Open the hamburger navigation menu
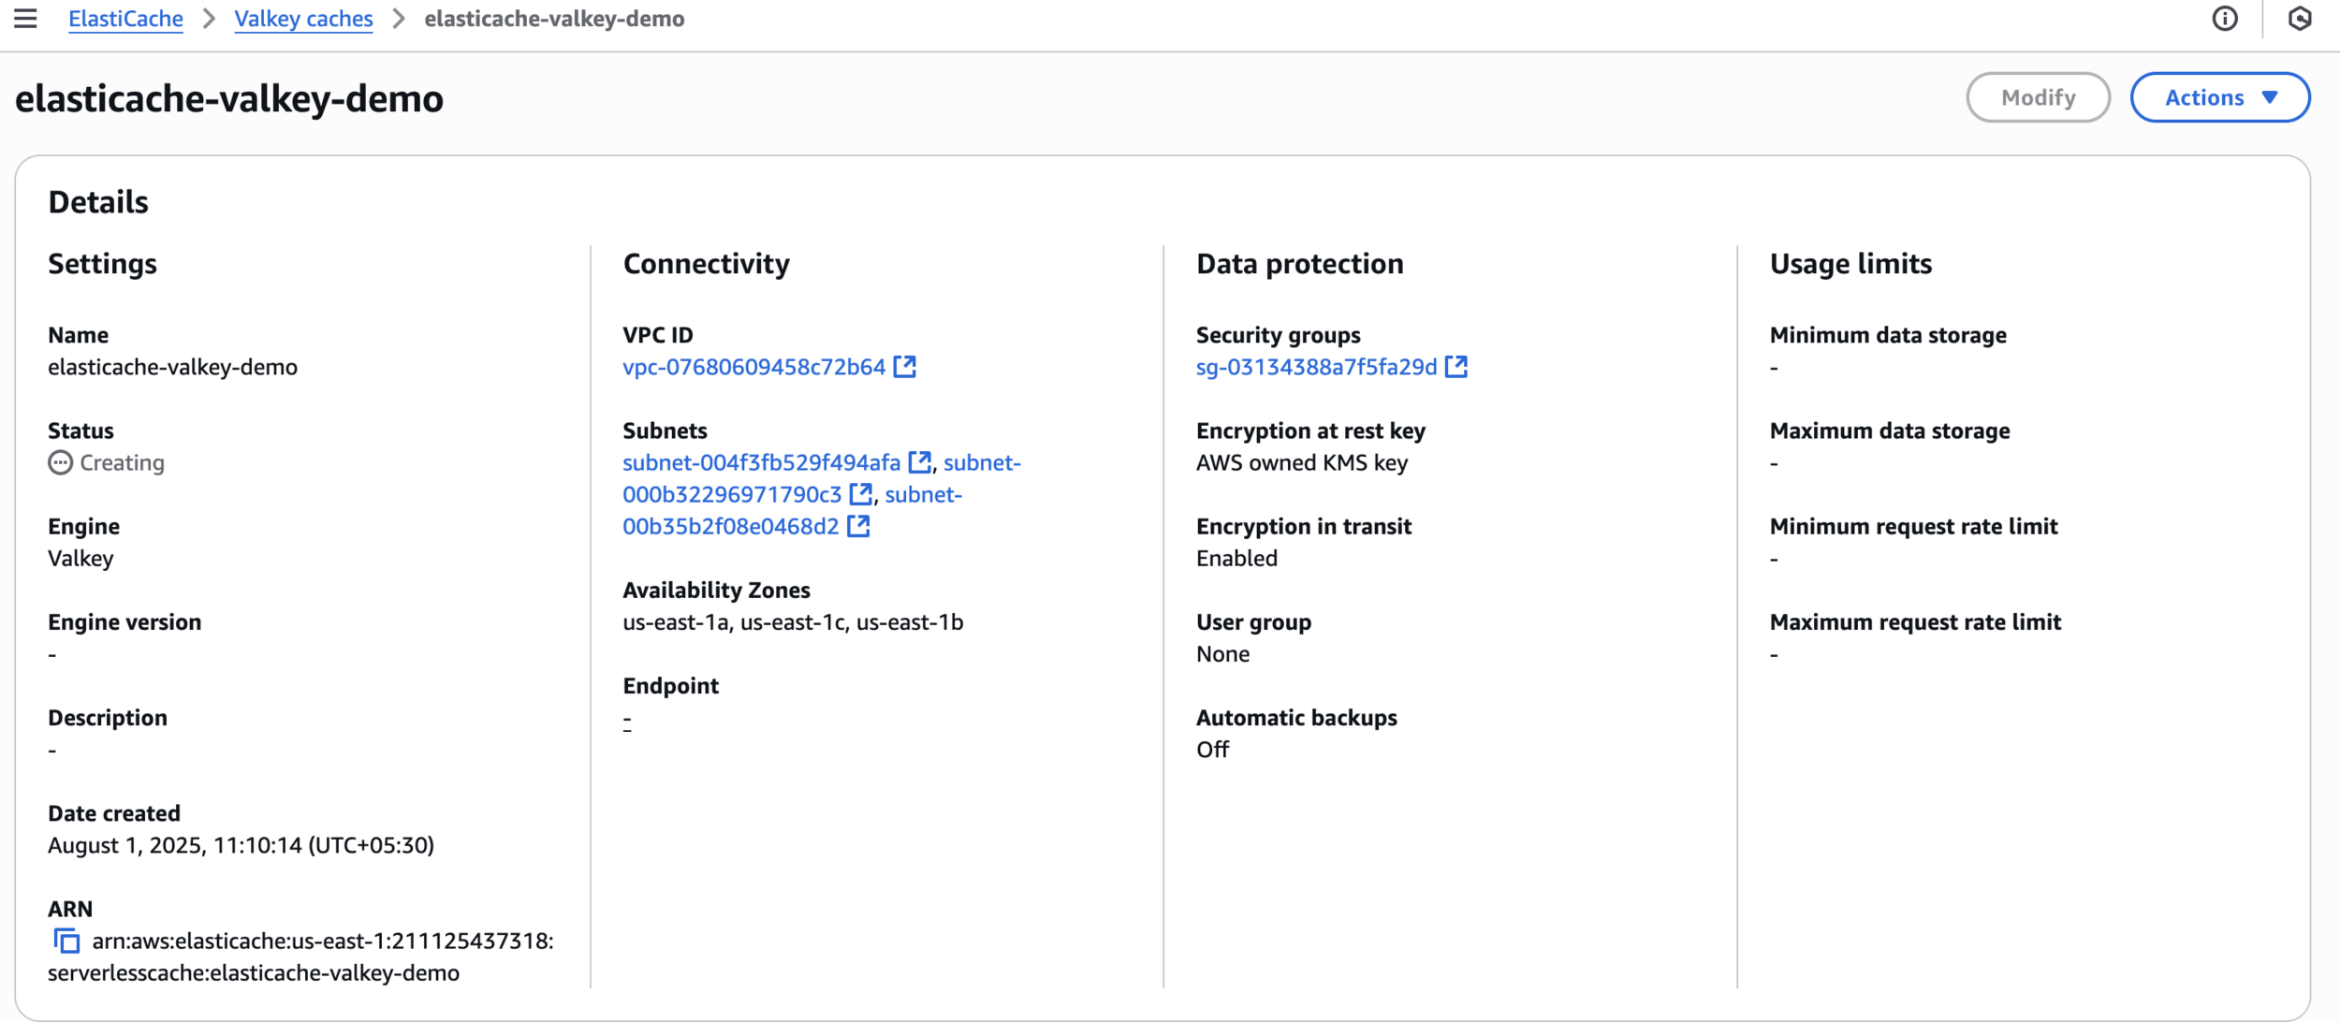The image size is (2340, 1022). [x=25, y=19]
